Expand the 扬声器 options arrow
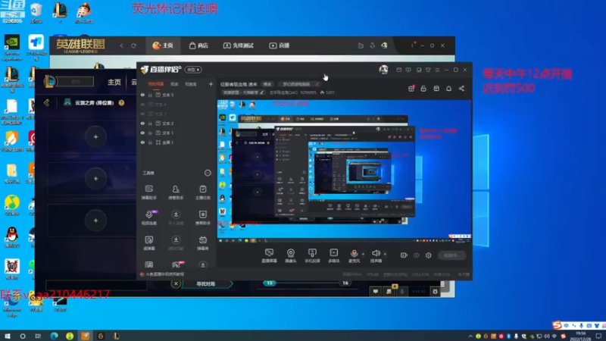 click(385, 254)
